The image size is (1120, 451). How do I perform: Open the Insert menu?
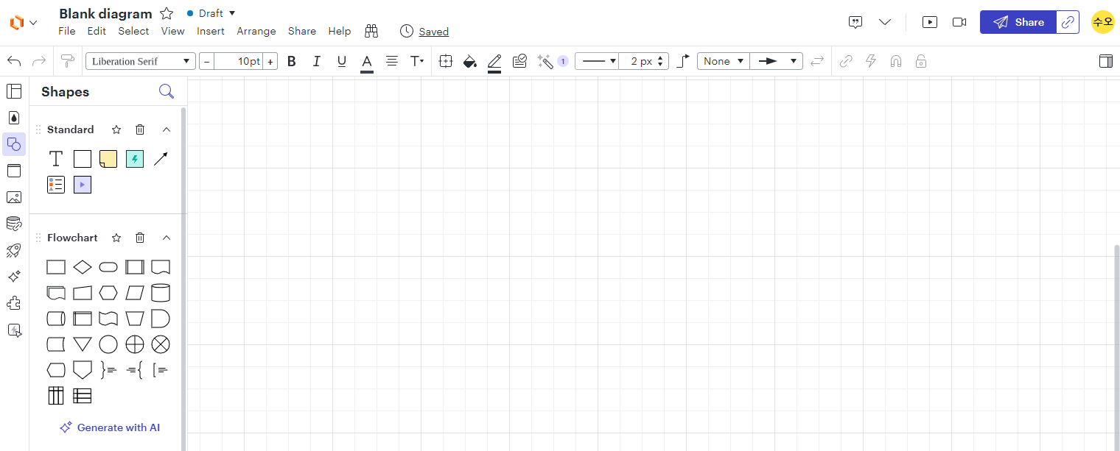pos(210,31)
